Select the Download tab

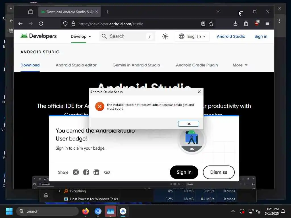click(x=30, y=65)
